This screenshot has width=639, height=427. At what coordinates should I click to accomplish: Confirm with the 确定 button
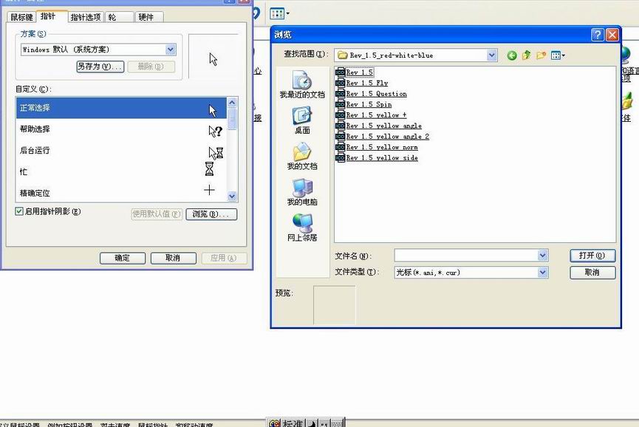tap(122, 258)
